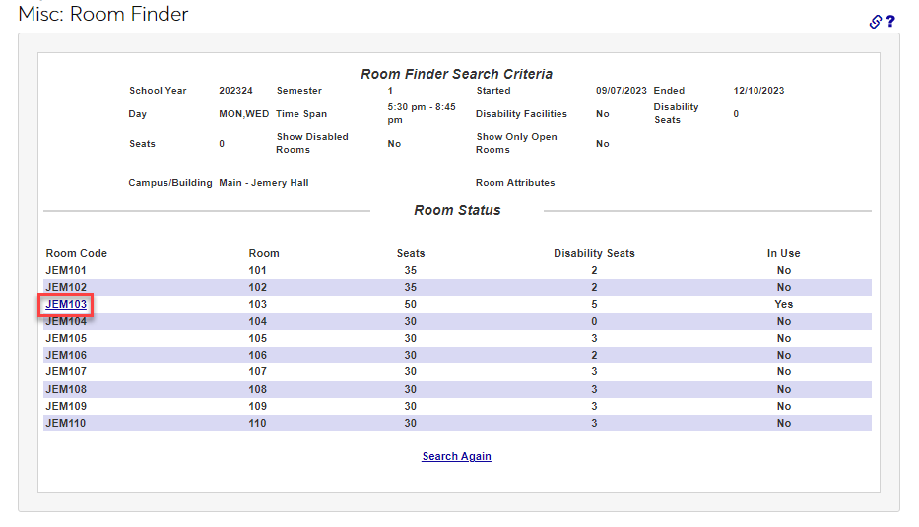
Task: Click the JEM104 room code
Action: pos(66,321)
